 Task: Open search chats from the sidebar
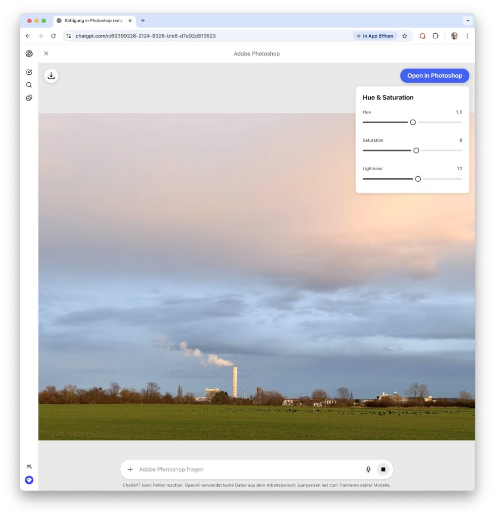pos(29,85)
